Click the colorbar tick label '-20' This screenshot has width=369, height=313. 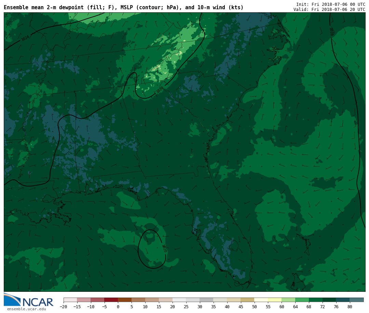pos(64,307)
